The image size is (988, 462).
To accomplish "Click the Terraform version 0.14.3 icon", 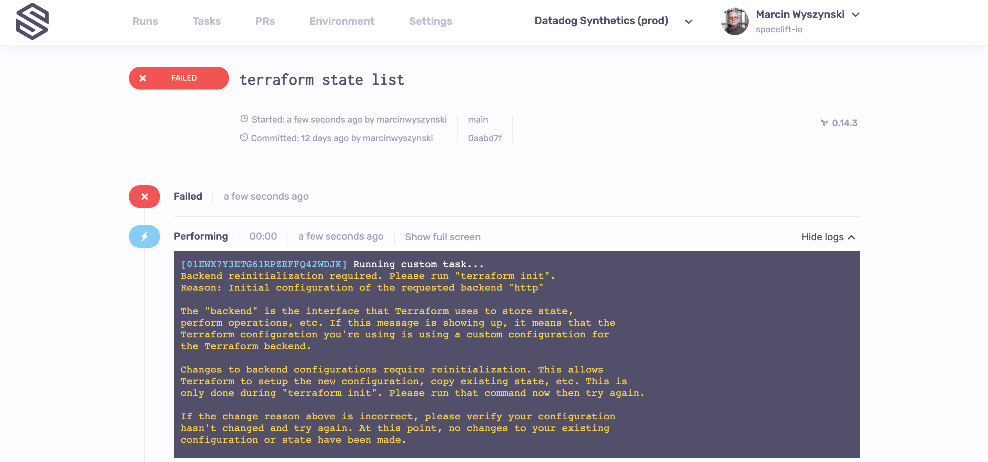I will (824, 123).
